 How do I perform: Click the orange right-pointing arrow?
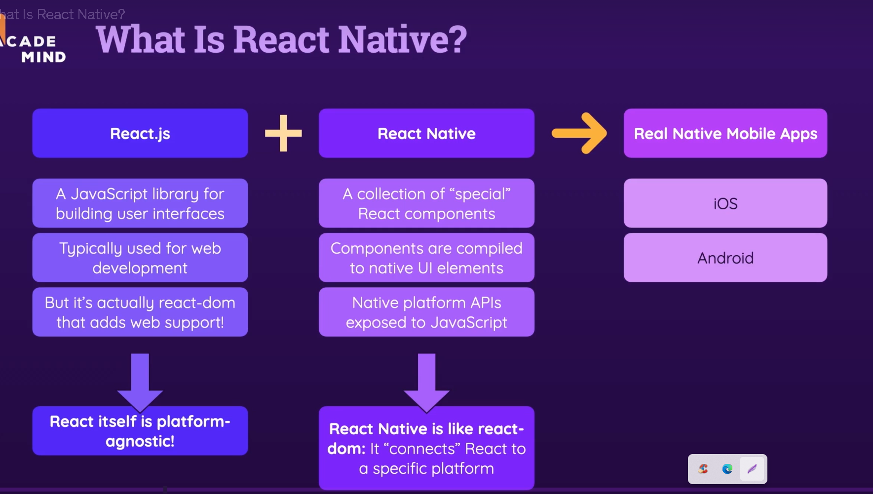[579, 133]
